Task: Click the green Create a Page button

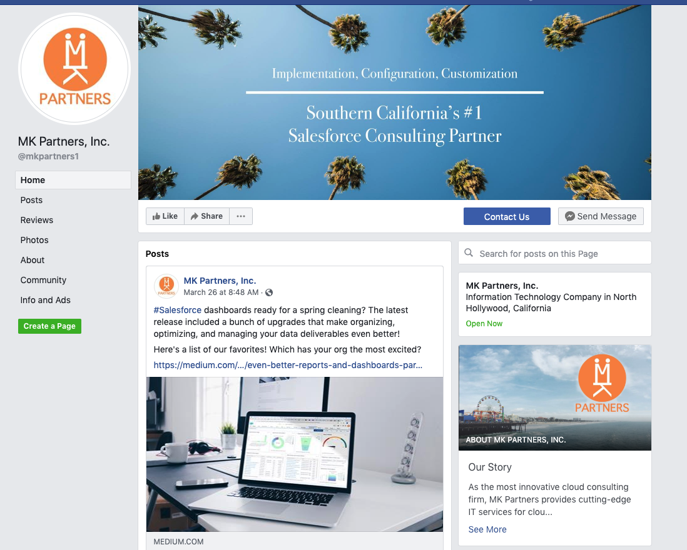Action: pyautogui.click(x=49, y=326)
